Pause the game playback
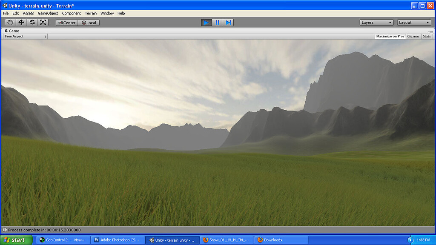 218,22
